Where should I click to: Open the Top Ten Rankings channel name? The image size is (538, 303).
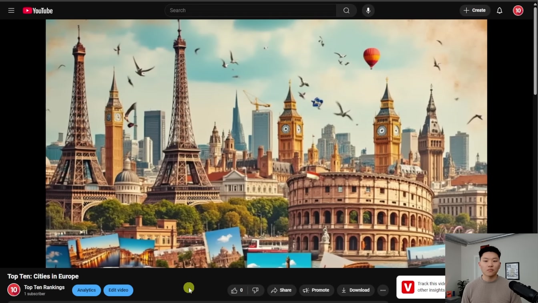[44, 287]
